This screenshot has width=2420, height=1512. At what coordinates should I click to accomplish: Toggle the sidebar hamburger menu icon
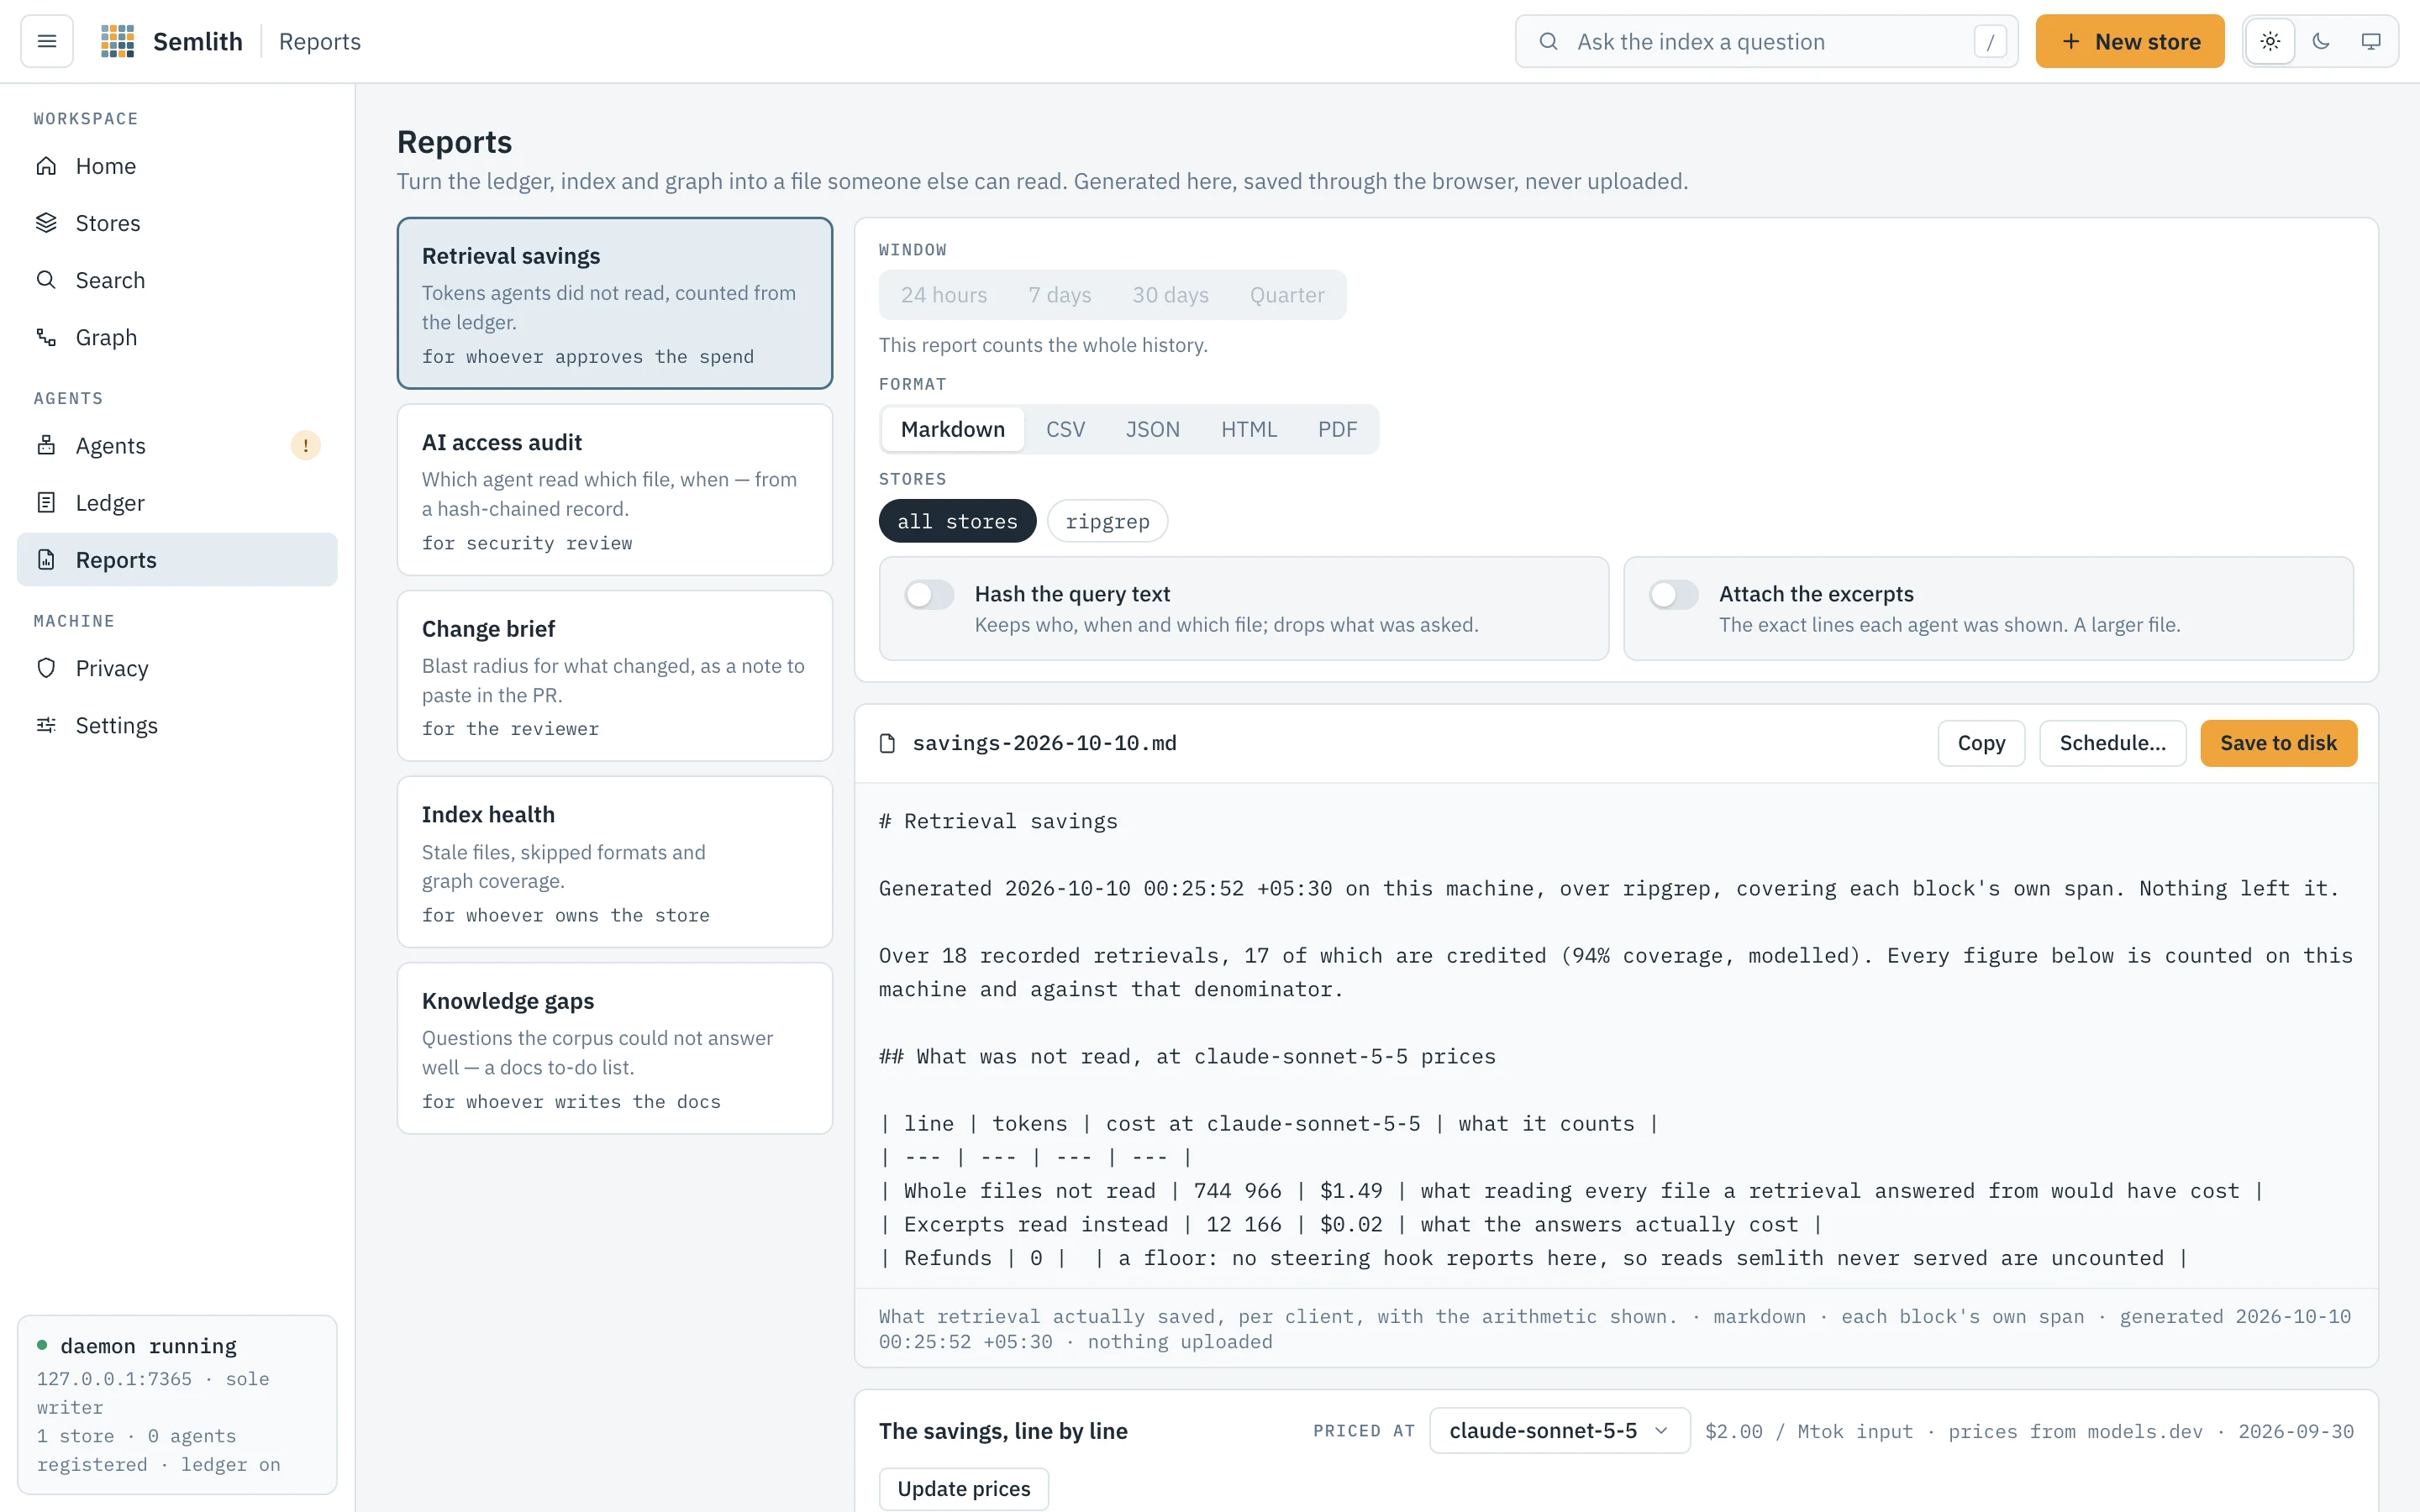47,41
